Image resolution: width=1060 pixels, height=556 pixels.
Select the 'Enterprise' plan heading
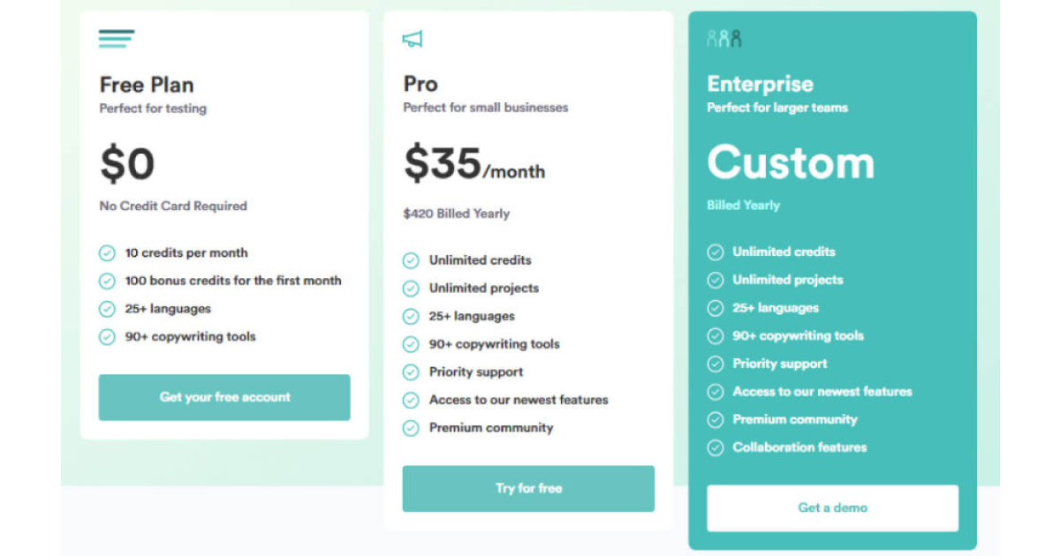click(761, 84)
